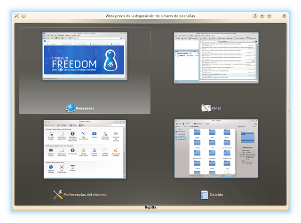Click the Preferencias del sistema wrench icon
Screen dimensions: 301x223
[58, 194]
